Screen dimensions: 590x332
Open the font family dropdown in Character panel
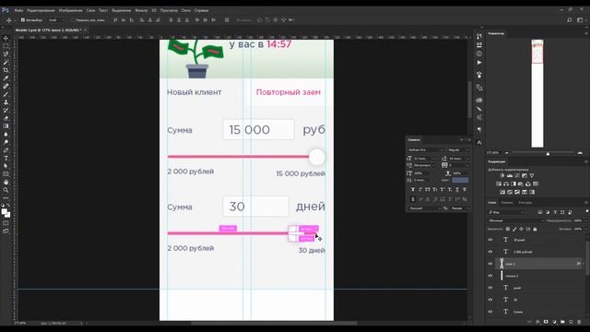pos(425,149)
